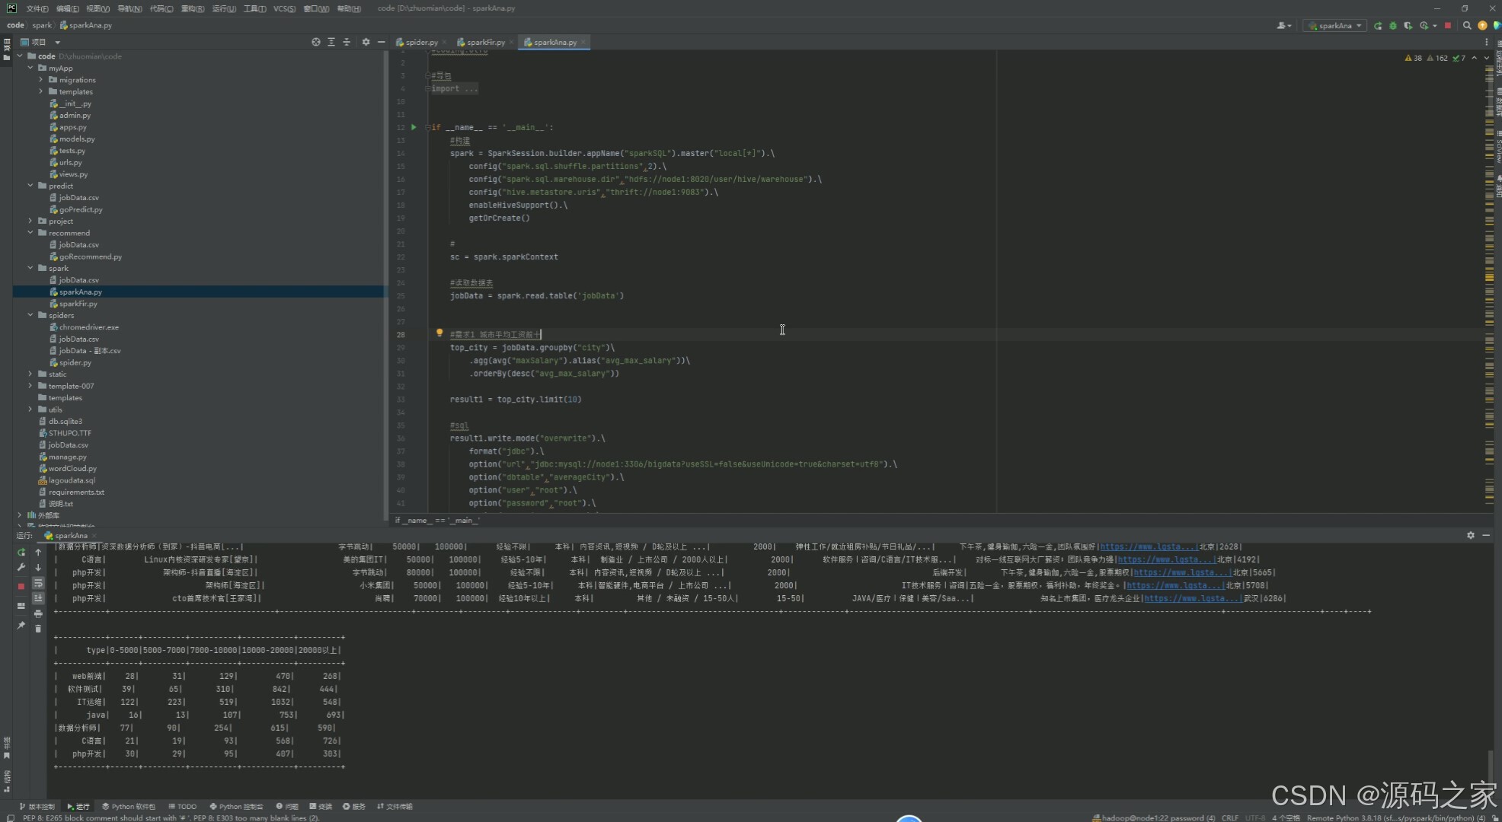Click first lagou link in console output

(x=1149, y=546)
